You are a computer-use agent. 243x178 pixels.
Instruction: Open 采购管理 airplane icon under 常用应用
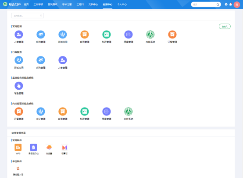click(41, 35)
